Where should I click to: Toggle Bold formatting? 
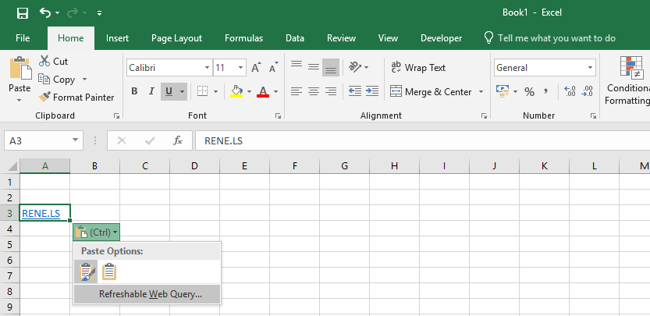[x=134, y=92]
